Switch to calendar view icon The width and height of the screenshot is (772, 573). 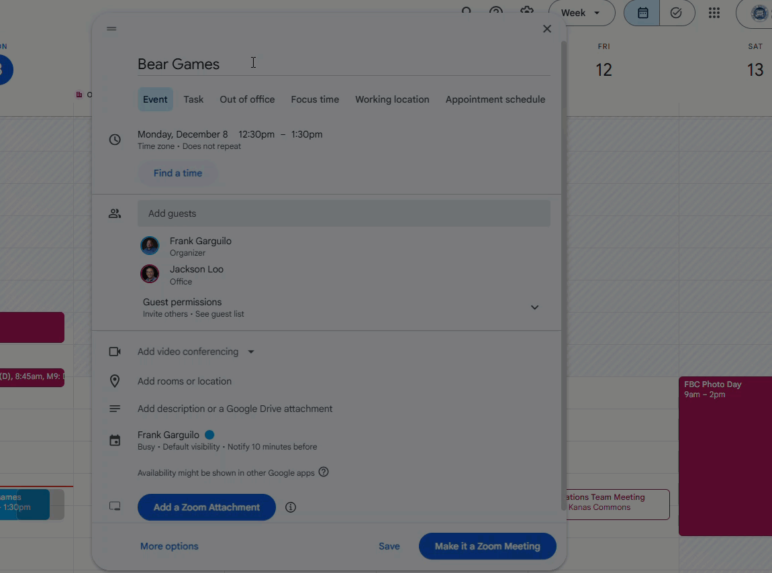(x=642, y=13)
